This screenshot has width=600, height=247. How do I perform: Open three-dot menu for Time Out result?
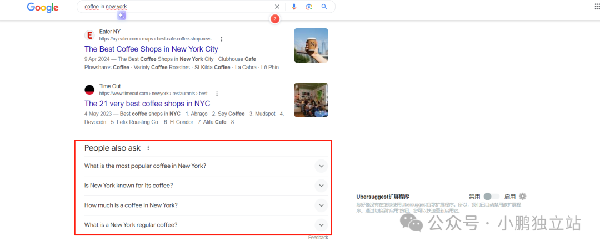(217, 94)
